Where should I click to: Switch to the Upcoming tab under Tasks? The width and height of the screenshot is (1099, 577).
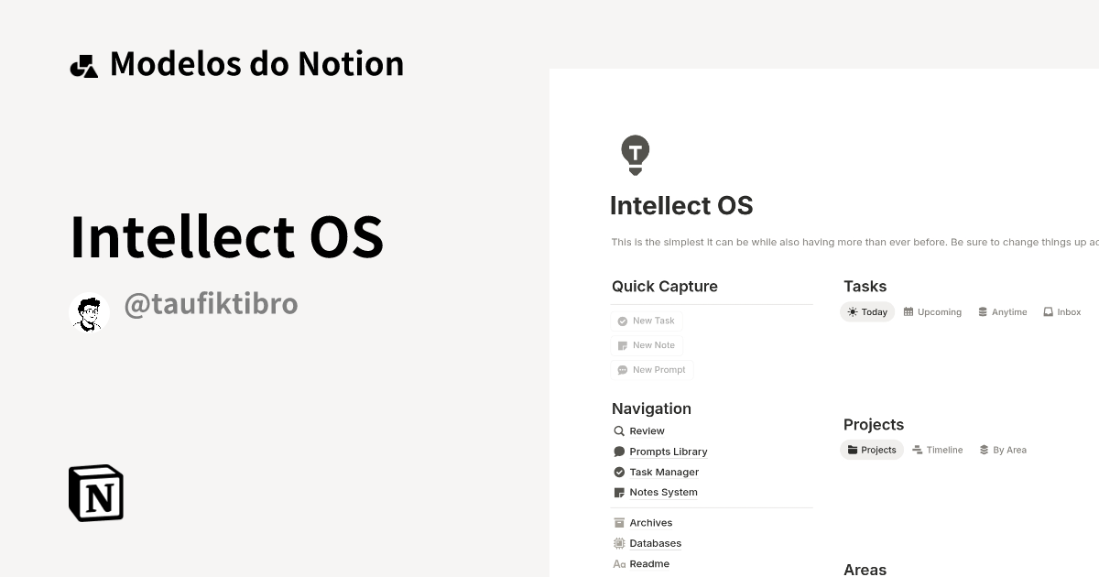[932, 311]
